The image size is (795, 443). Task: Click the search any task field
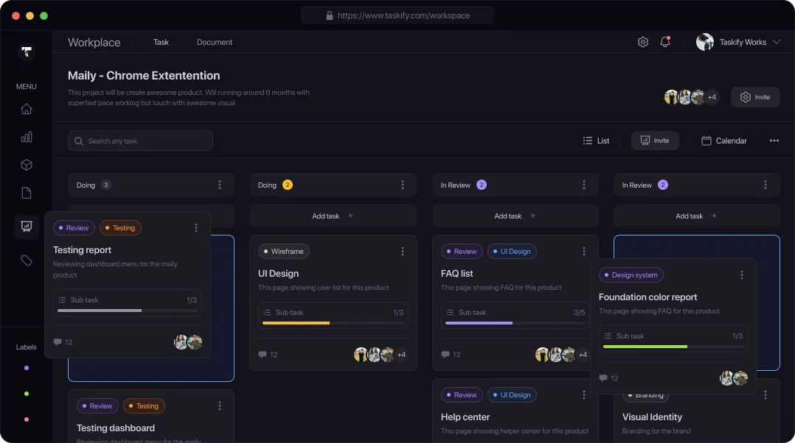click(x=140, y=141)
